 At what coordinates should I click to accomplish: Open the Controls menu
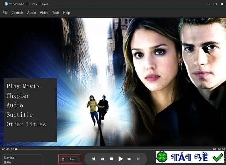pos(17,13)
